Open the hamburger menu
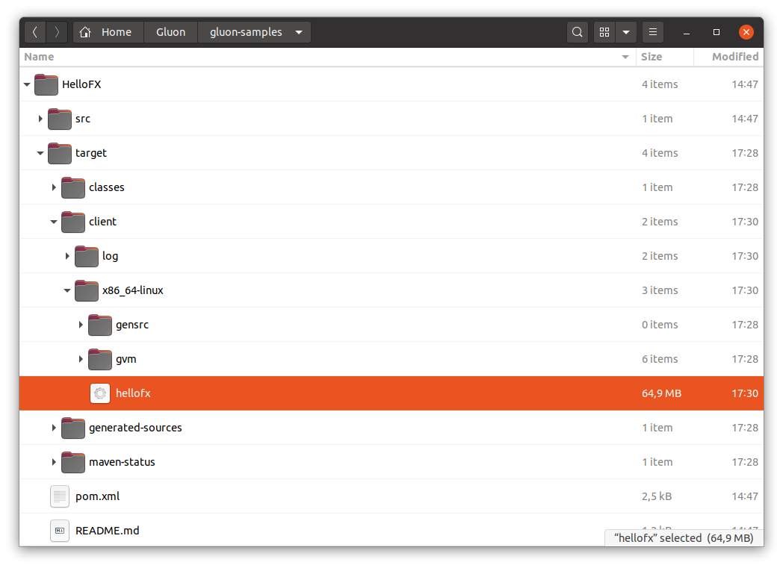The height and width of the screenshot is (568, 783). point(653,32)
